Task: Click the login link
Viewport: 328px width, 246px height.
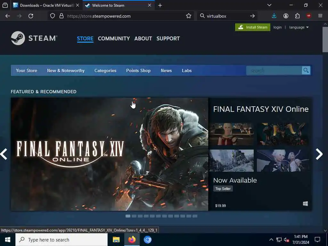Action: click(277, 27)
